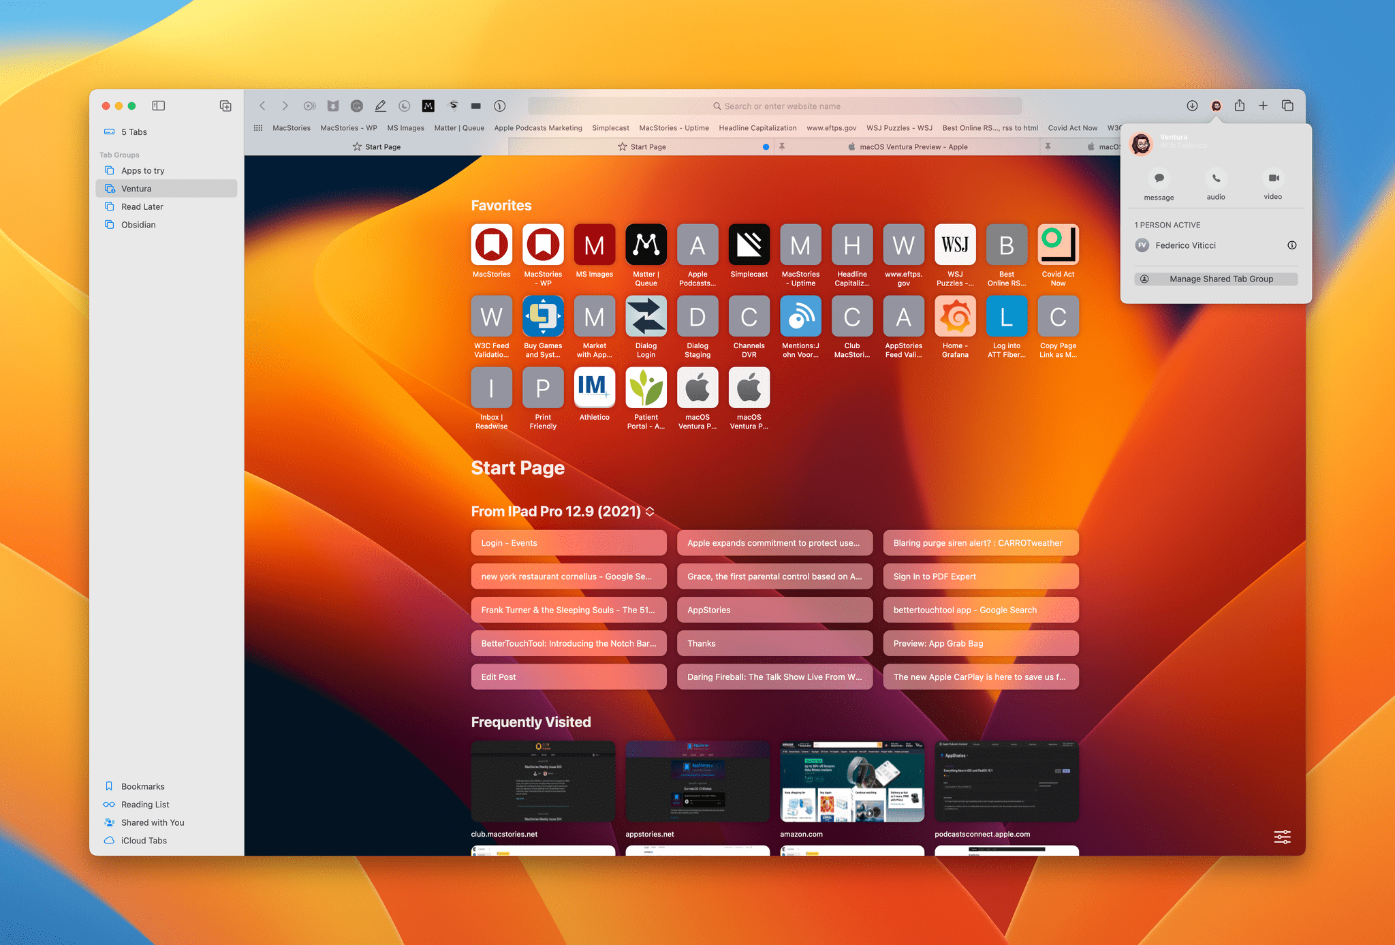The height and width of the screenshot is (945, 1395).
Task: Click Manage Shared Tab Group button
Action: (1217, 279)
